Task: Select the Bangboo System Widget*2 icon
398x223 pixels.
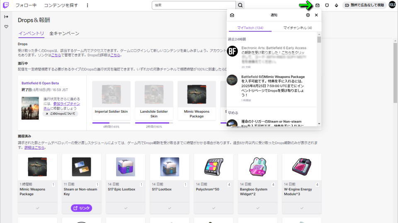Action: coord(257,167)
